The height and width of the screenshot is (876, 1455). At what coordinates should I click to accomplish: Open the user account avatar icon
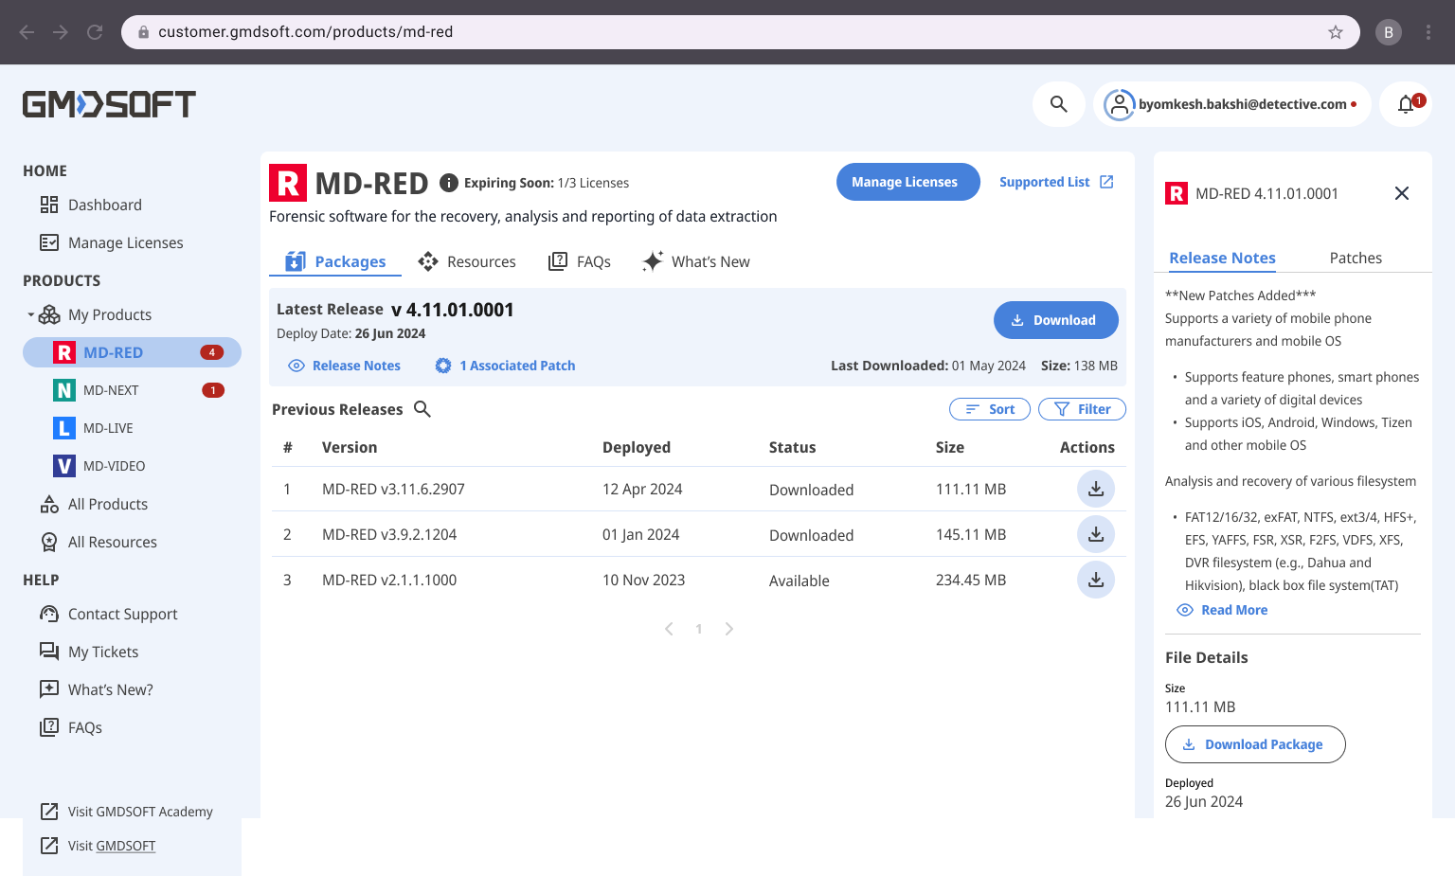point(1119,104)
